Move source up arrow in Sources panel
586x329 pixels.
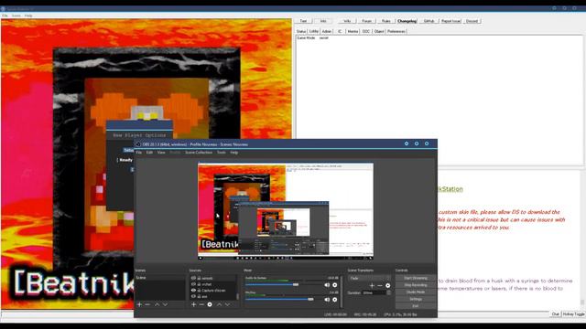219,304
